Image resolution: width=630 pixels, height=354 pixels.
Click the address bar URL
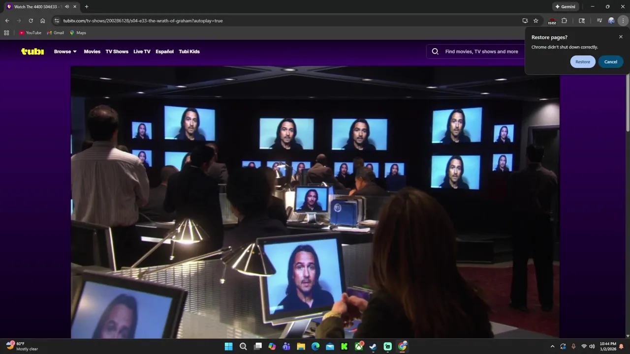(x=143, y=21)
